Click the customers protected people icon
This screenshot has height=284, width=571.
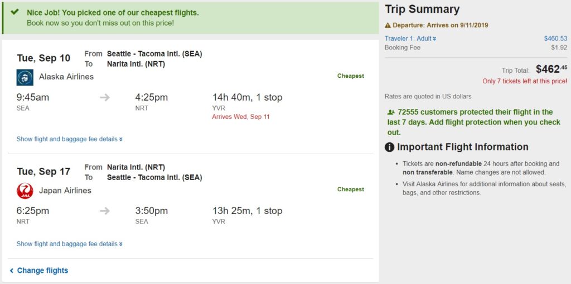390,112
